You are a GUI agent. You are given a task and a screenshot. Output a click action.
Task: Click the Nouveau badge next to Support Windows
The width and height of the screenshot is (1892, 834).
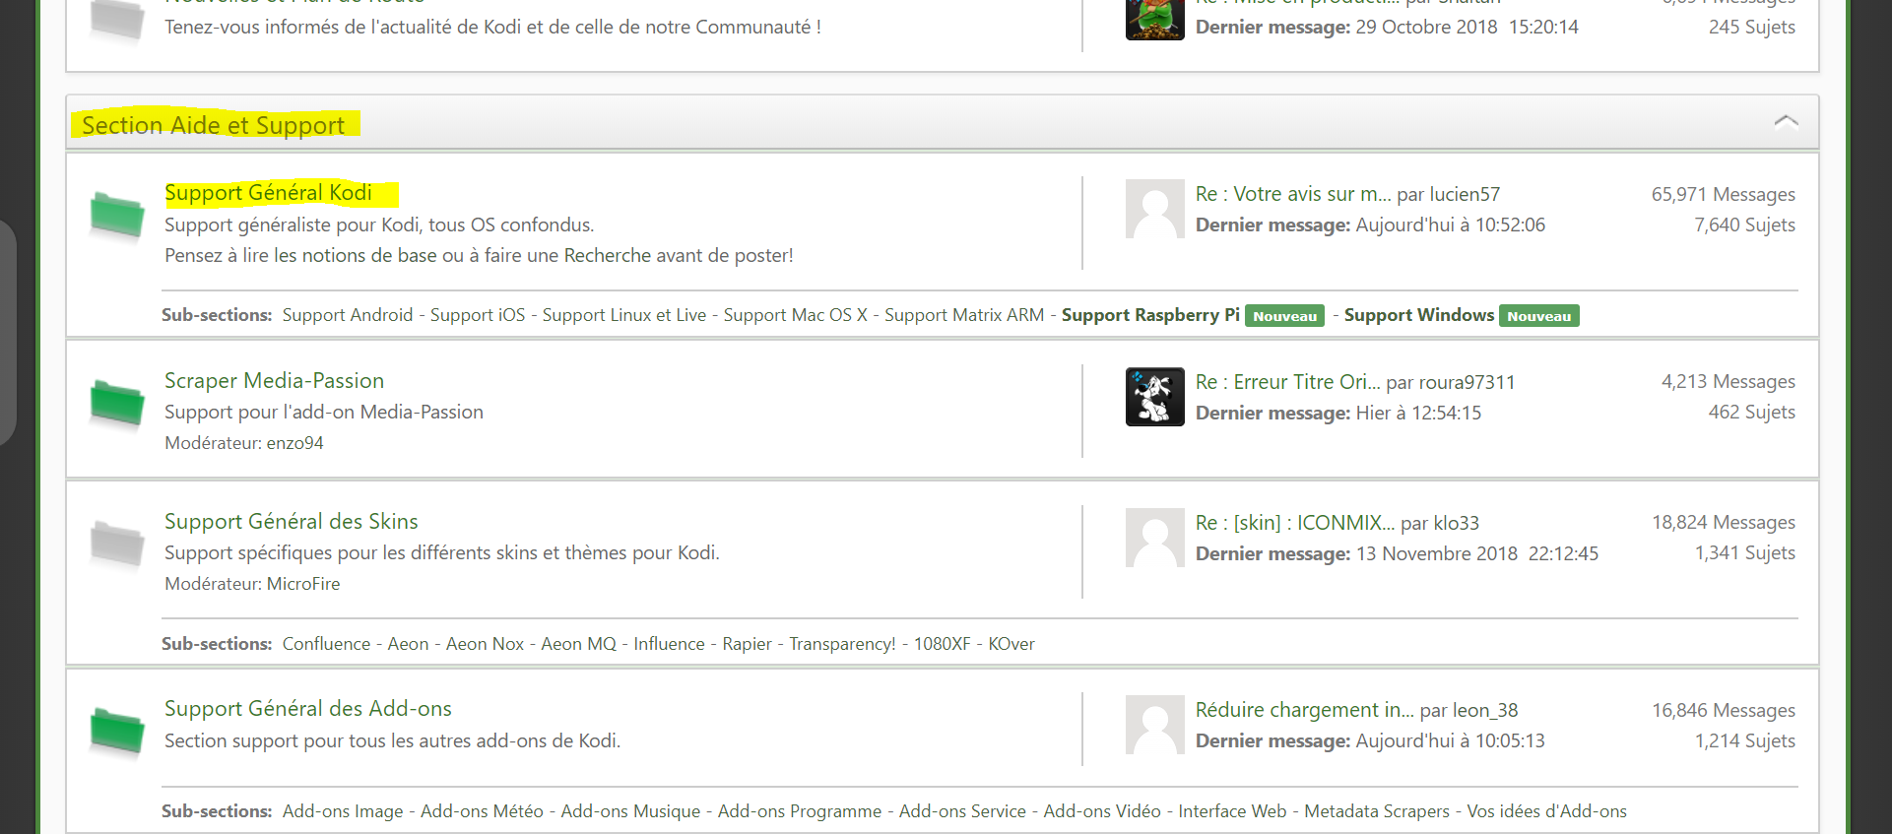pos(1539,316)
